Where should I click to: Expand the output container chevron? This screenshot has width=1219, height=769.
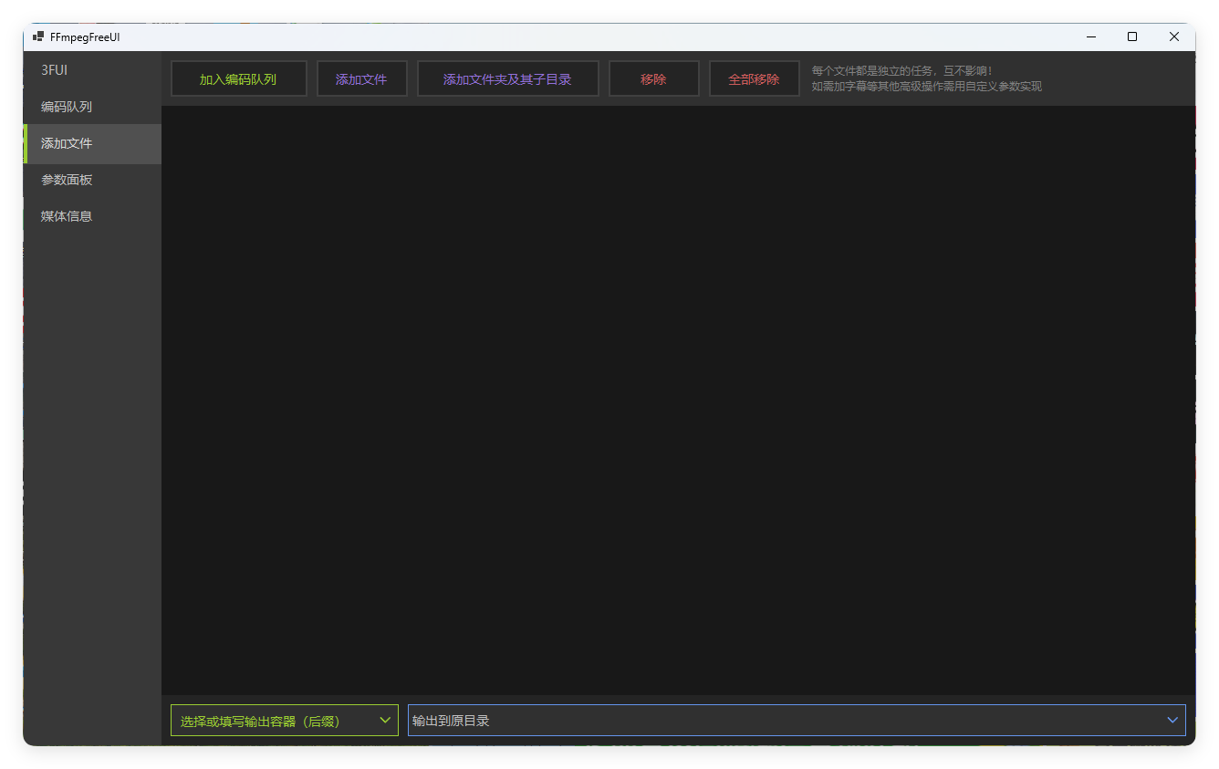click(x=386, y=720)
